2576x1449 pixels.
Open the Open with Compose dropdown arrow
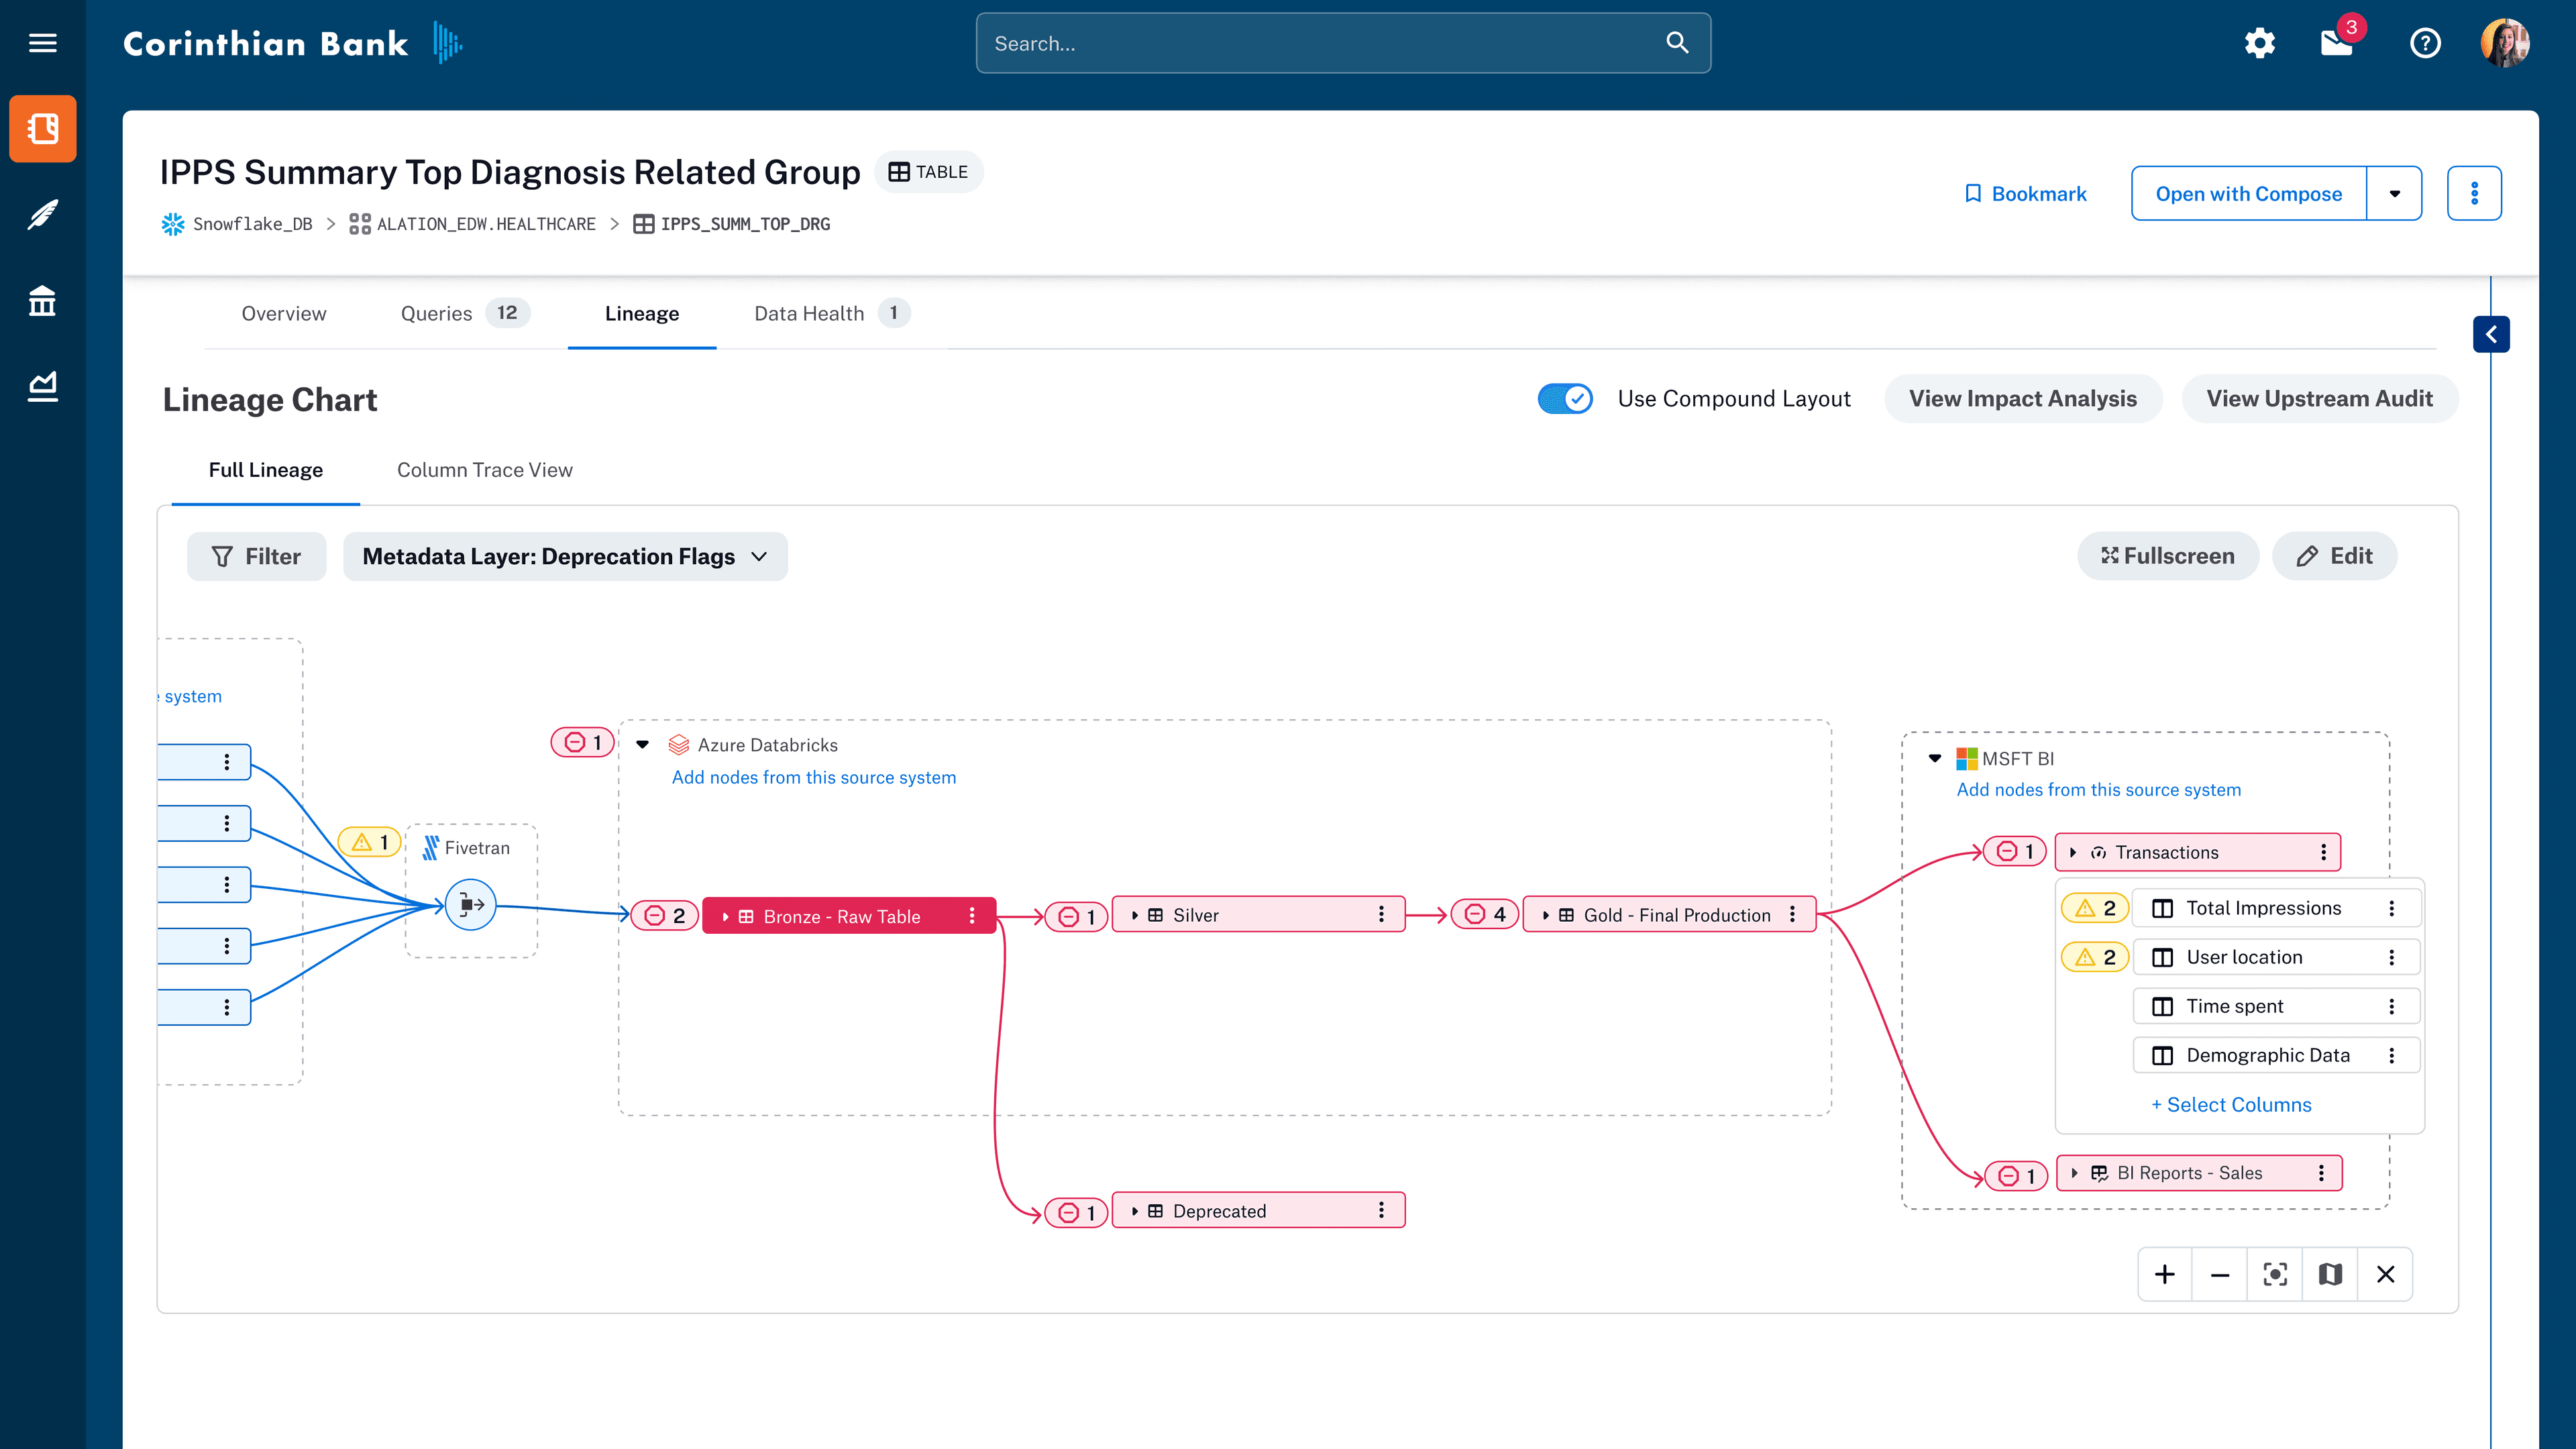(2395, 193)
